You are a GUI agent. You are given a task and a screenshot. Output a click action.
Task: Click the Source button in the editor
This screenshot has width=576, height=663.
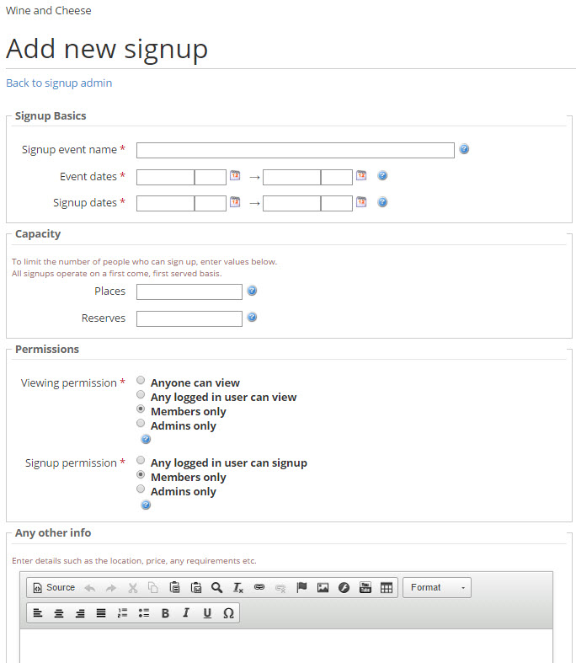point(54,587)
